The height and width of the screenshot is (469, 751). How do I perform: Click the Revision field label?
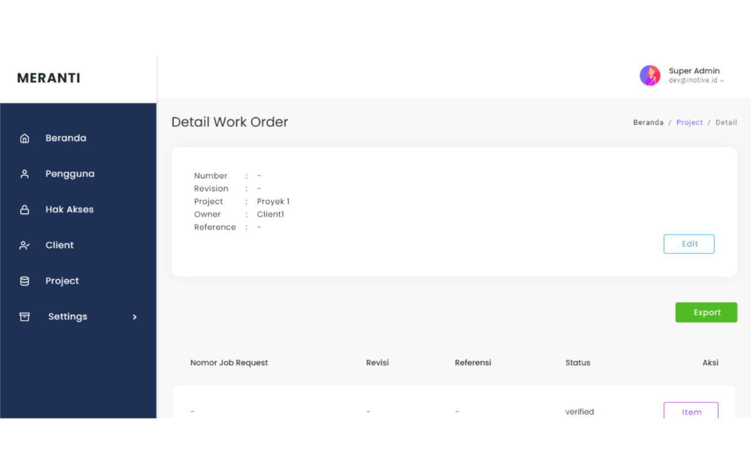click(211, 189)
